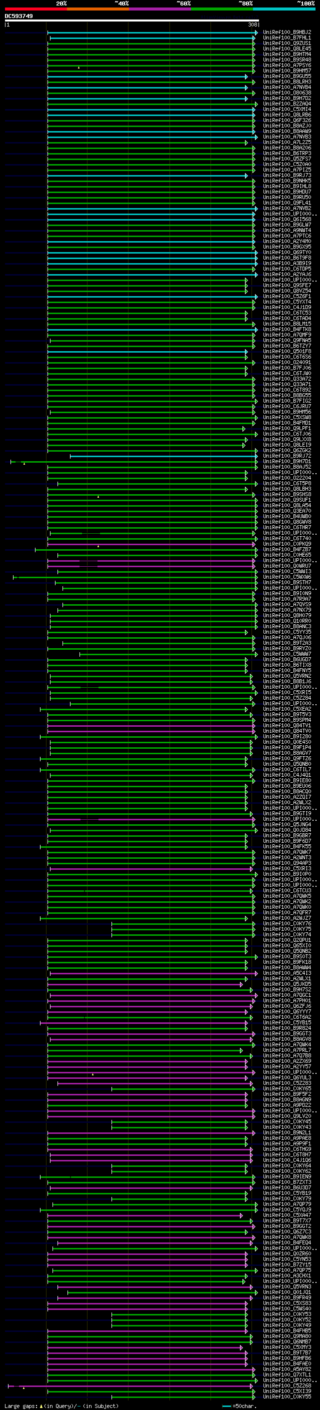Select the hit label UniRef100_C5WWW7
This screenshot has width=320, height=1410.
coord(287,654)
